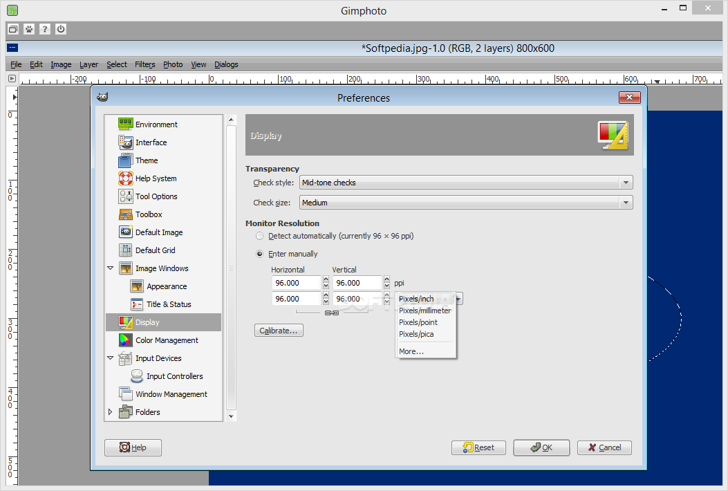
Task: Open the Check size dropdown
Action: click(466, 203)
